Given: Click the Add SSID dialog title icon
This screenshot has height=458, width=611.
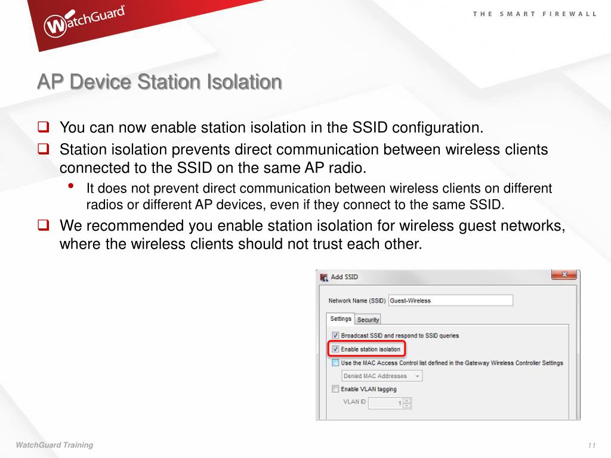Looking at the screenshot, I should [x=324, y=277].
